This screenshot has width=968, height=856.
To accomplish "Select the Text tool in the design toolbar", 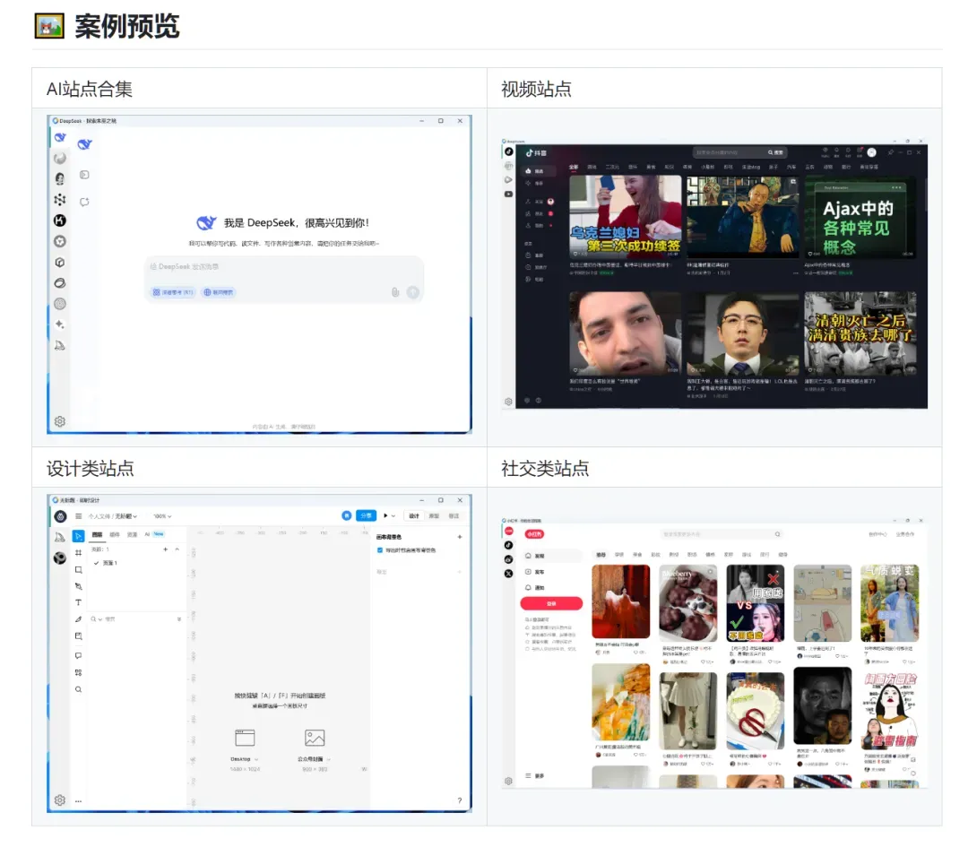I will (78, 602).
